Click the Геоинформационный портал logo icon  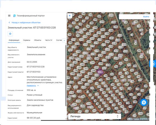point(14,16)
